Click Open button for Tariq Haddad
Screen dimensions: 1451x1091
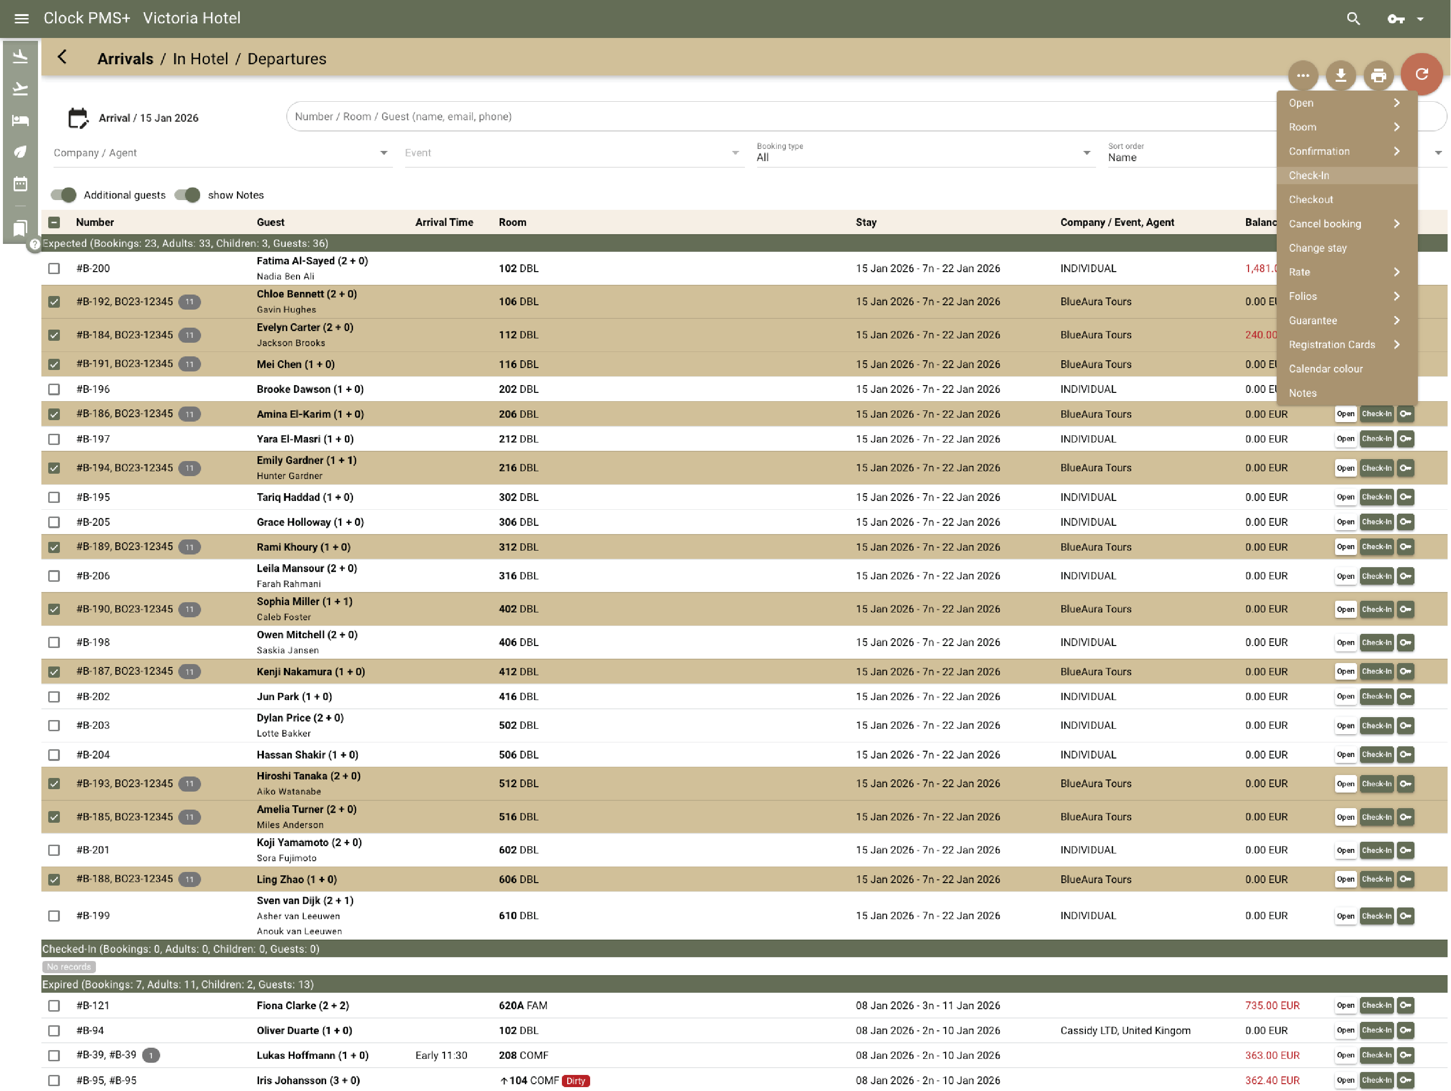click(x=1345, y=497)
